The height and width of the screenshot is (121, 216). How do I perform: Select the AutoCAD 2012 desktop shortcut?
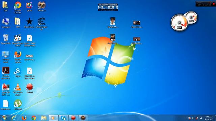point(6,90)
